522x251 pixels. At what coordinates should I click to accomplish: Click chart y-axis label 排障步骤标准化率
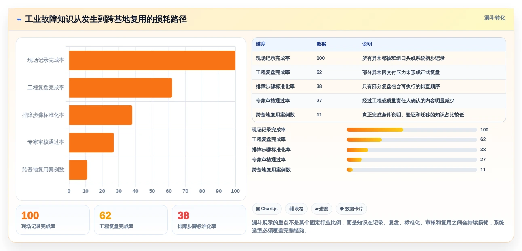[x=43, y=115]
